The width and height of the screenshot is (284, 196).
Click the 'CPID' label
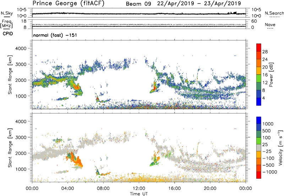(8, 34)
